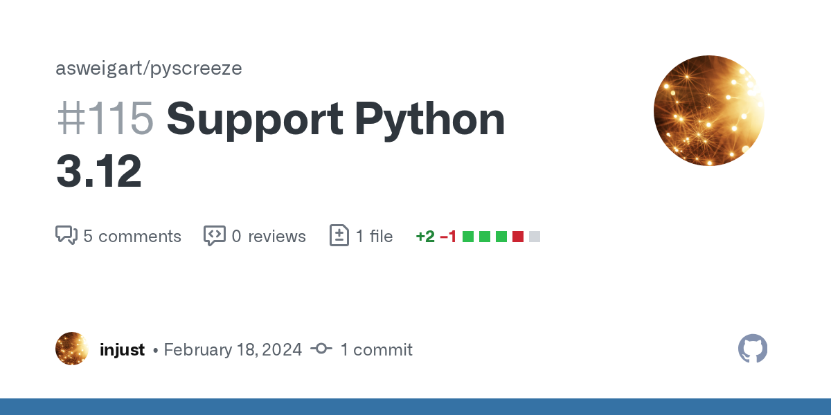Click the commit node icon
The image size is (831, 415).
coord(321,349)
